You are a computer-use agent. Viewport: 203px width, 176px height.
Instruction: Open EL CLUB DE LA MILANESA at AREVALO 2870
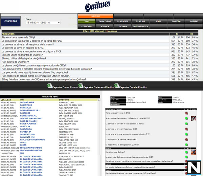pyautogui.click(x=31, y=159)
